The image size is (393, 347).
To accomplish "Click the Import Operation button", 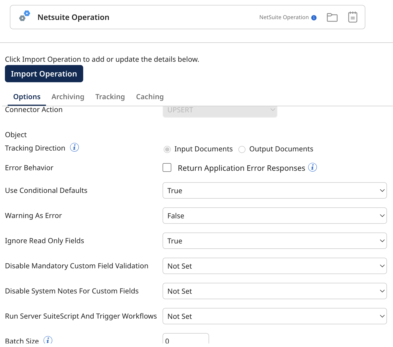I will [x=44, y=73].
